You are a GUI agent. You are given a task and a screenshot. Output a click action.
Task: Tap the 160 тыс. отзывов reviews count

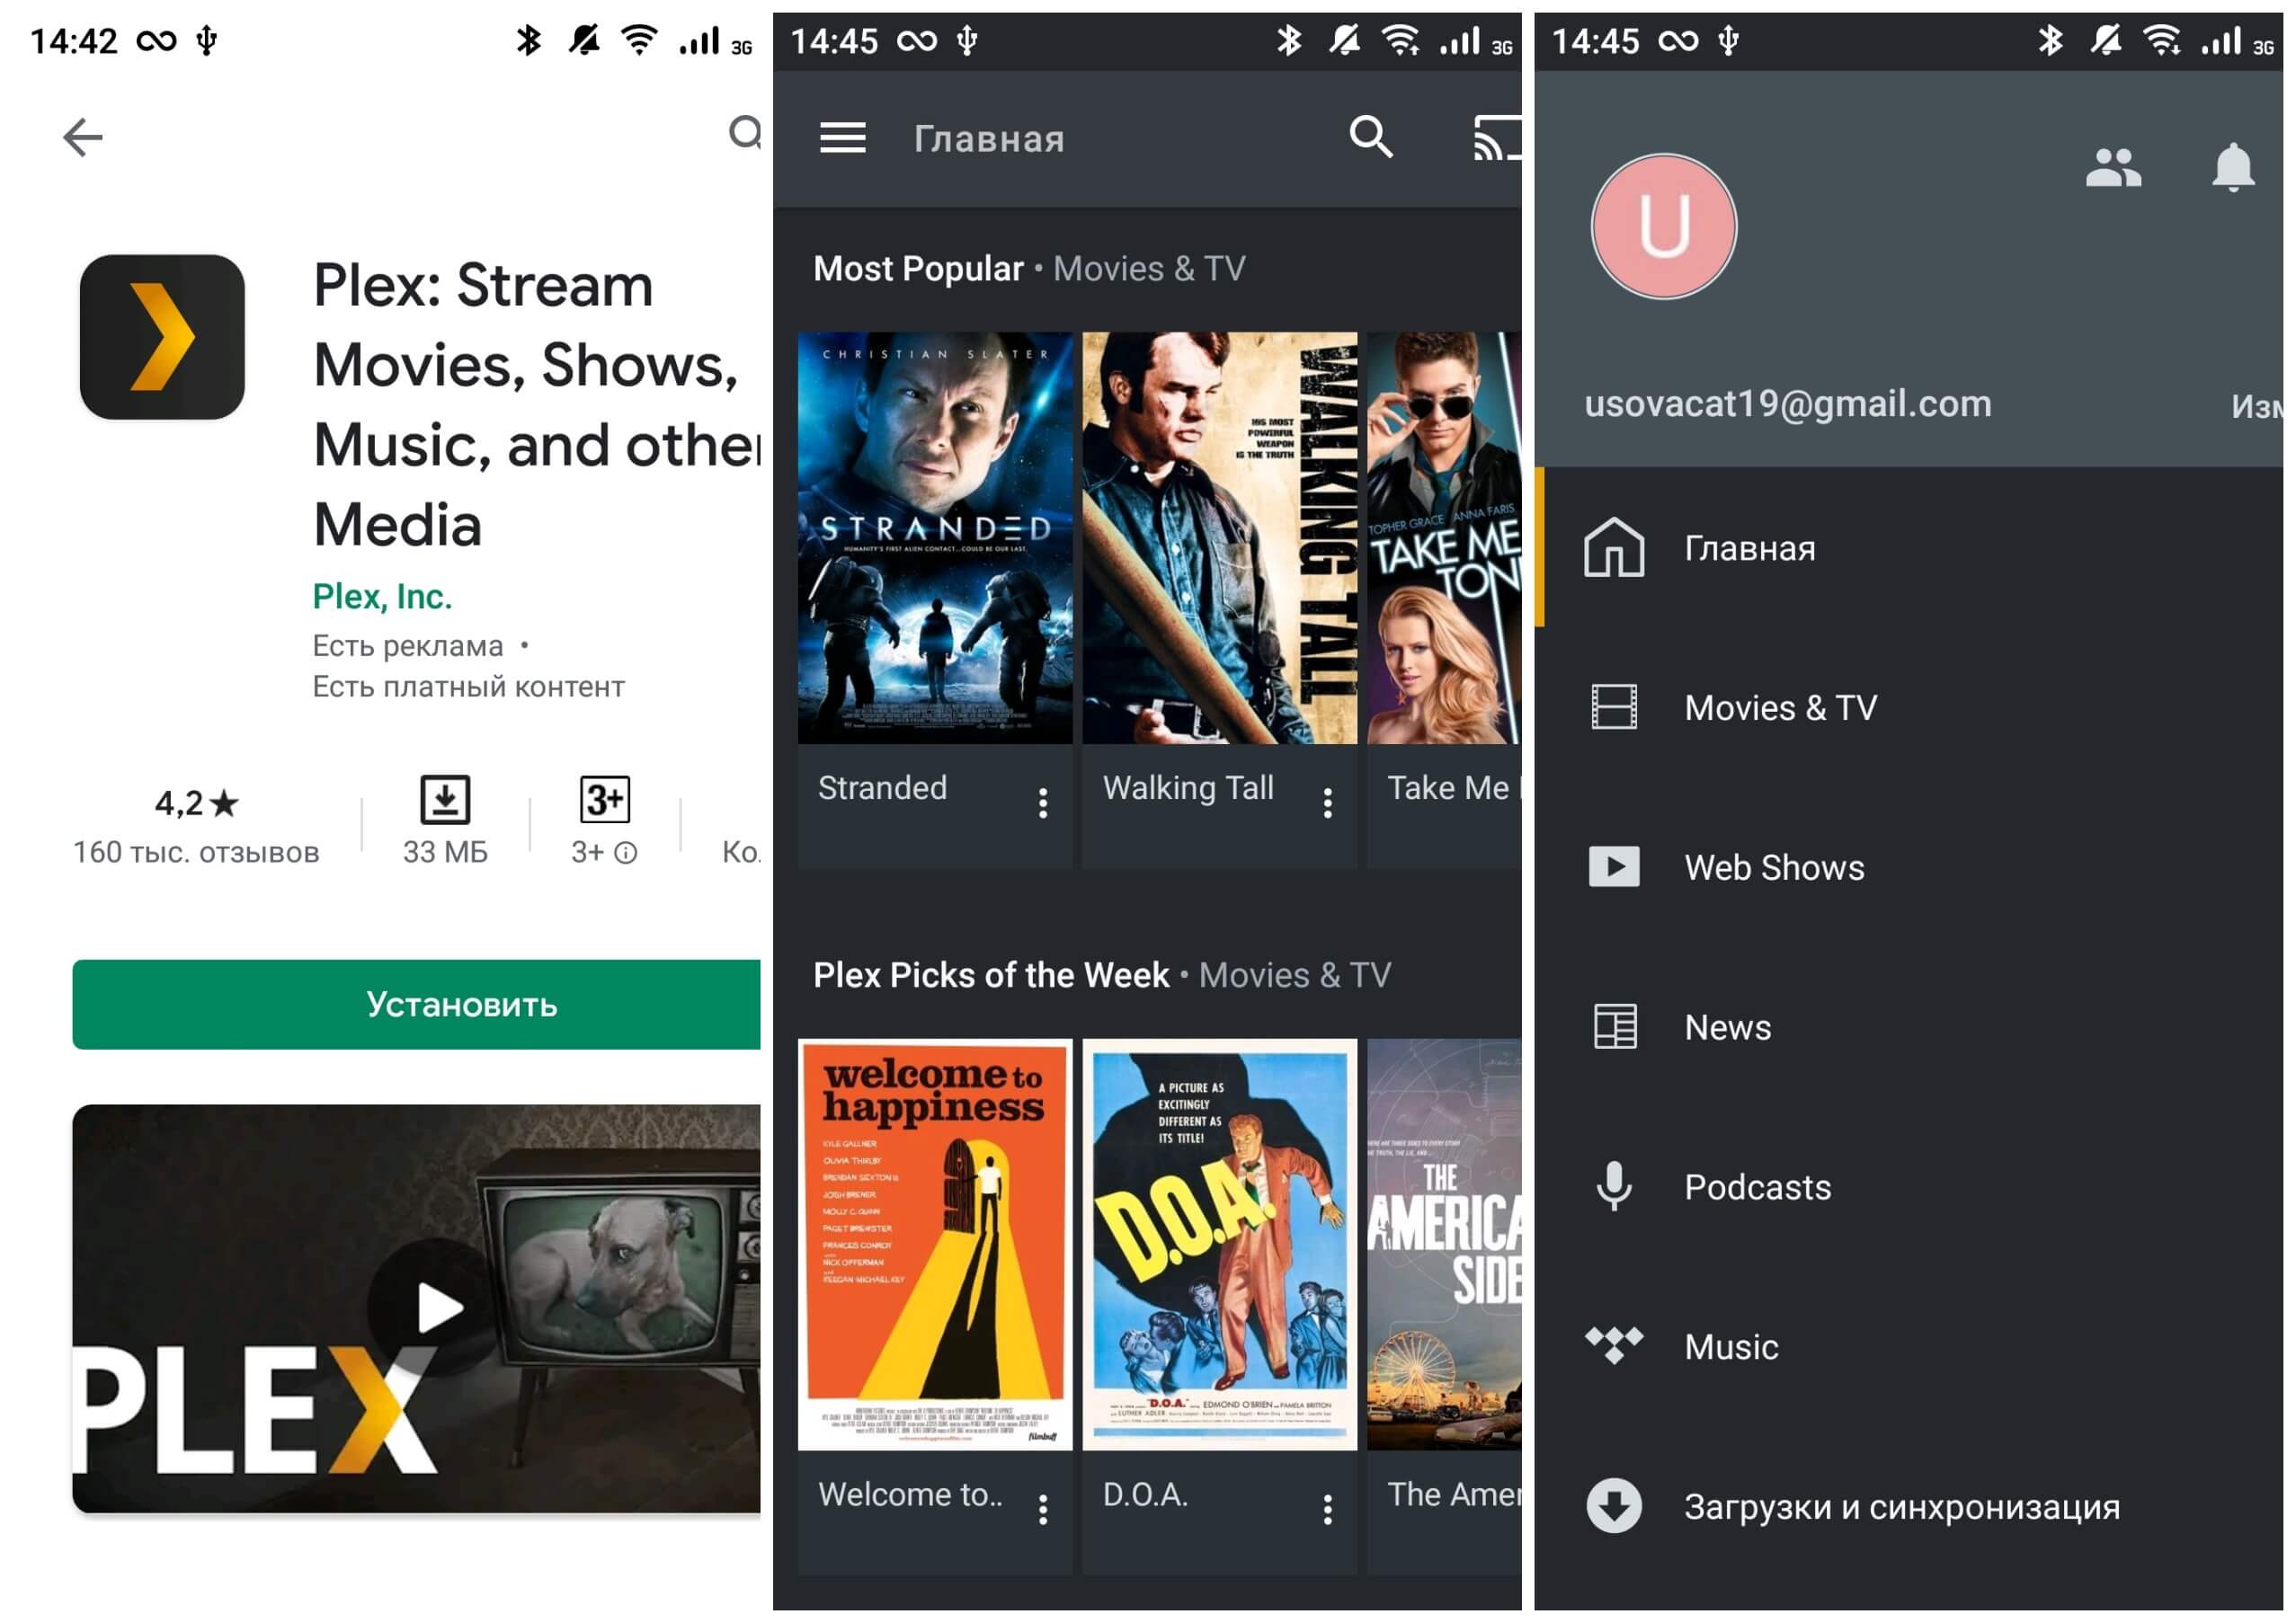[196, 853]
